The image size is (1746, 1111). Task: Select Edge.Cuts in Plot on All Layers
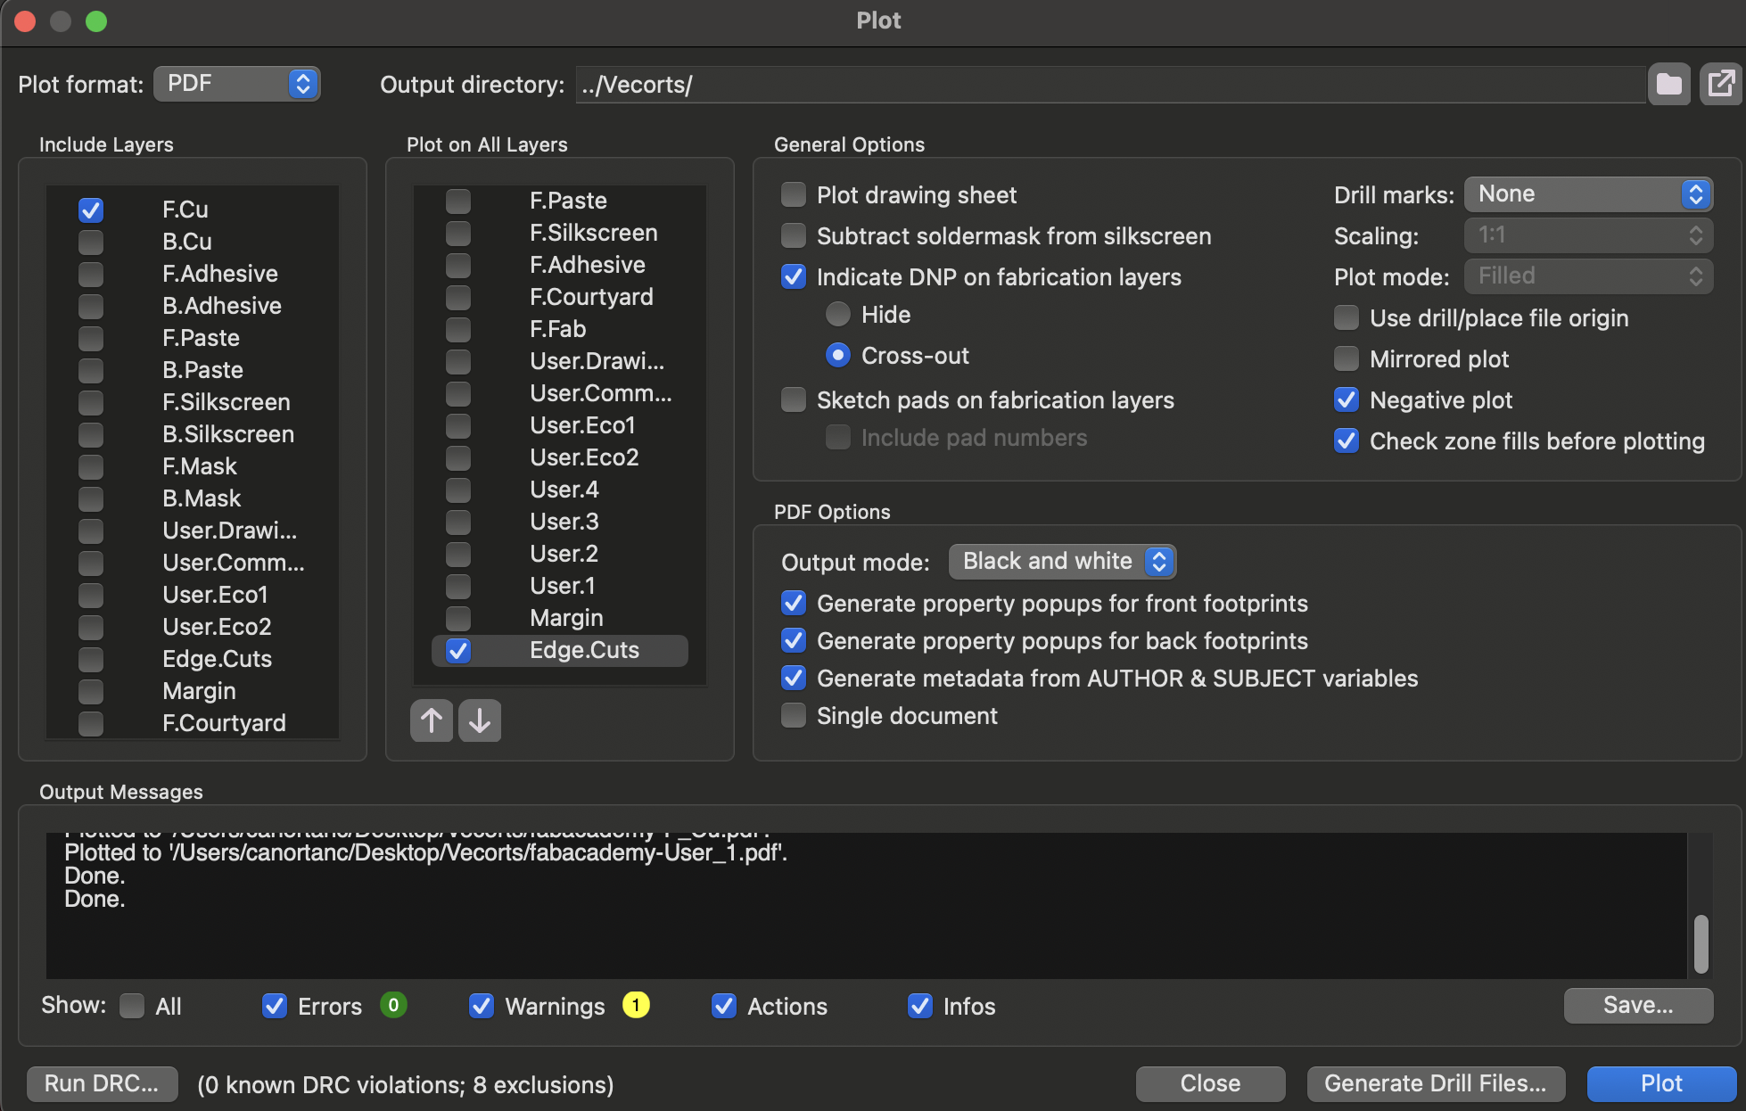(x=583, y=650)
